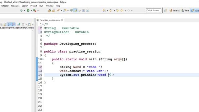Jump to last edit location
199x112 pixels.
tap(118, 10)
